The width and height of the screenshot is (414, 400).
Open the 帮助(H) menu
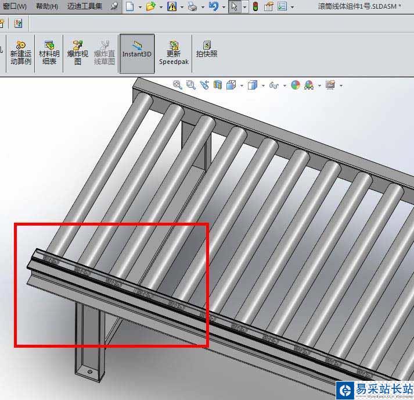(47, 6)
